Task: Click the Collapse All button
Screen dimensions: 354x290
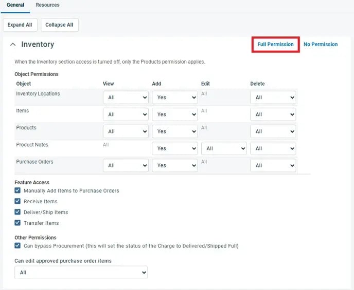Action: pyautogui.click(x=59, y=25)
